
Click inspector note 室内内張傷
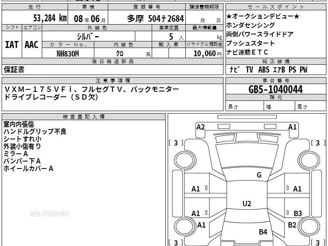click(x=18, y=124)
